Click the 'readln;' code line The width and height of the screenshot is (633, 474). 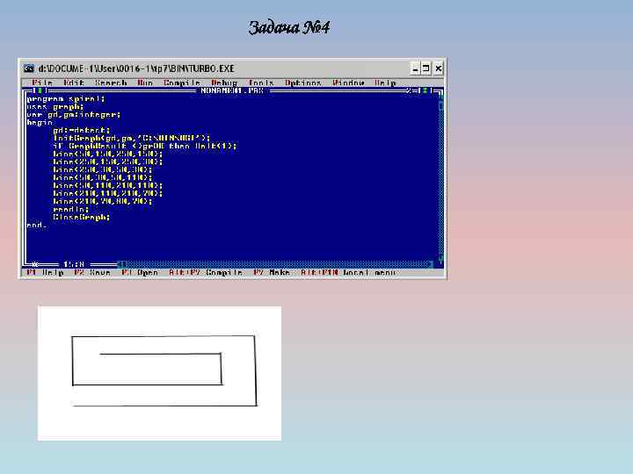(71, 209)
